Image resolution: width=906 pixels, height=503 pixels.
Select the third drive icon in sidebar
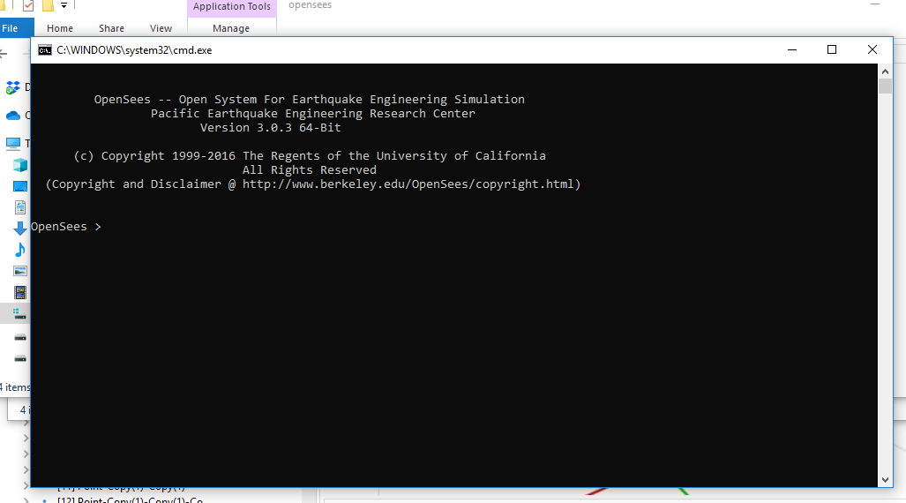coord(20,358)
